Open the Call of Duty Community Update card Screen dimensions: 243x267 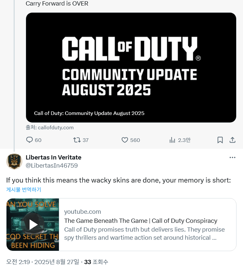[x=131, y=68]
